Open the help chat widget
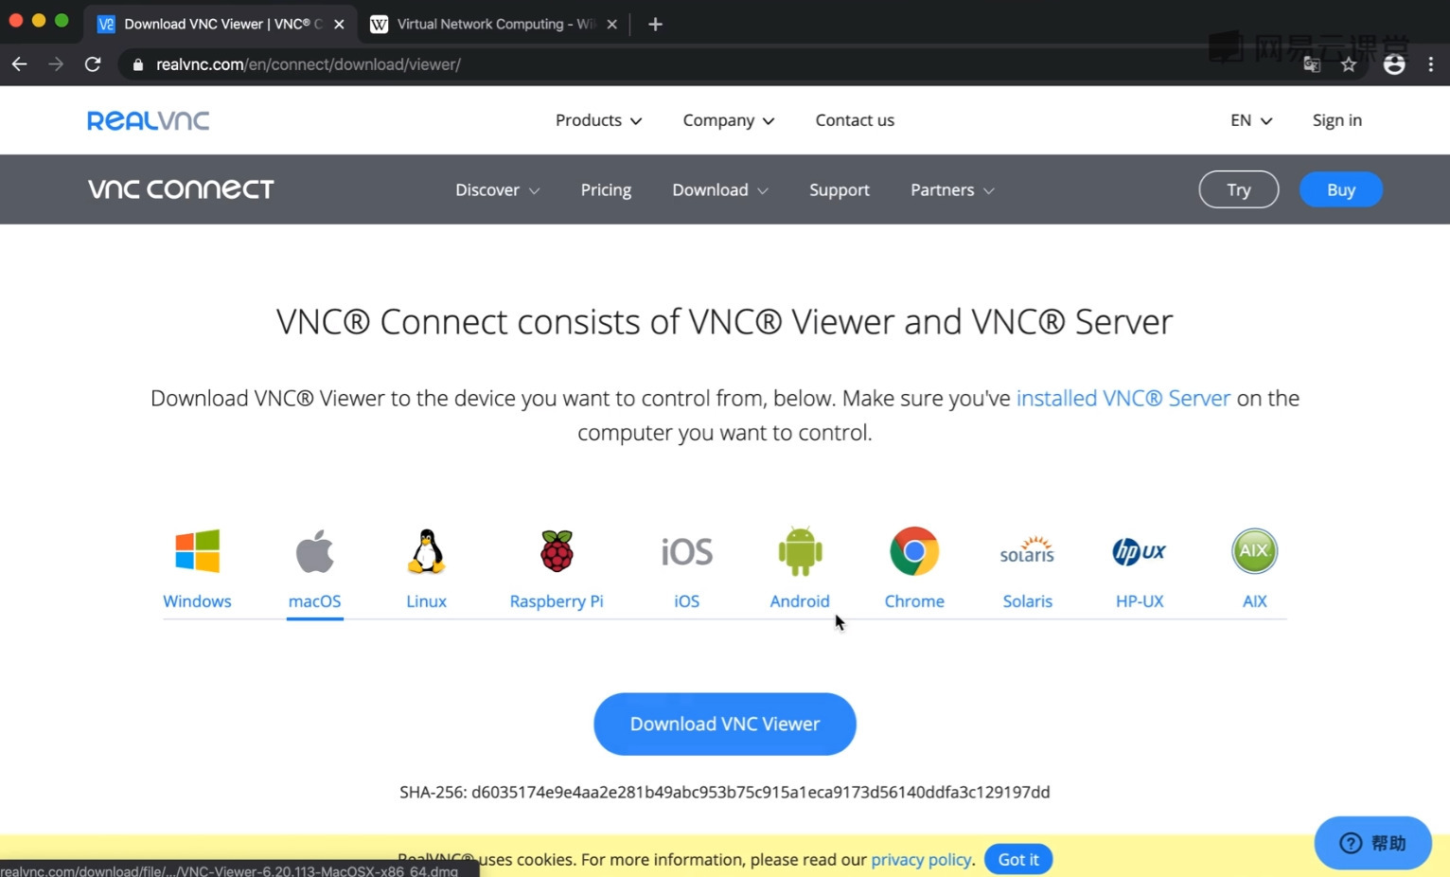The width and height of the screenshot is (1450, 877). click(1372, 843)
